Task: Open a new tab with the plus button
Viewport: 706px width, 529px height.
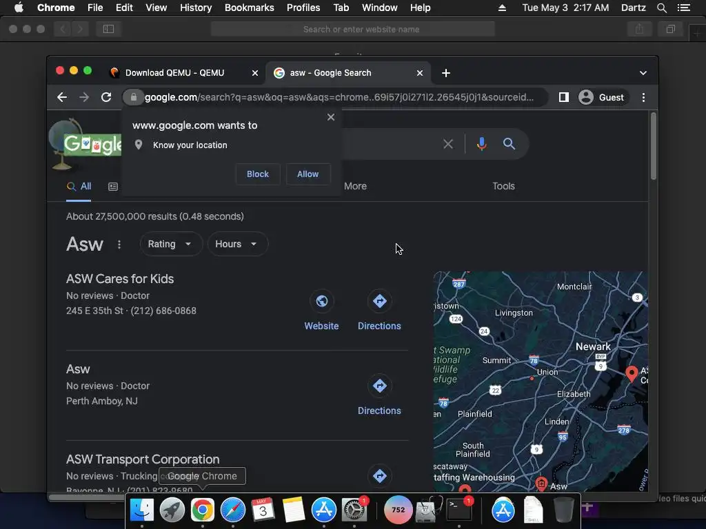Action: click(446, 73)
